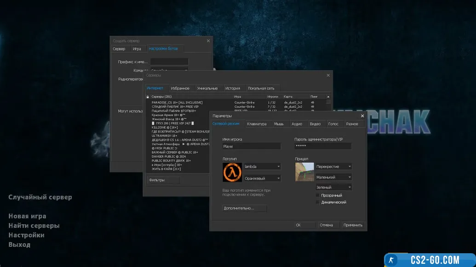Screen dimensions: 476x267
Task: Click the orange lambda logo preview
Action: 232,172
